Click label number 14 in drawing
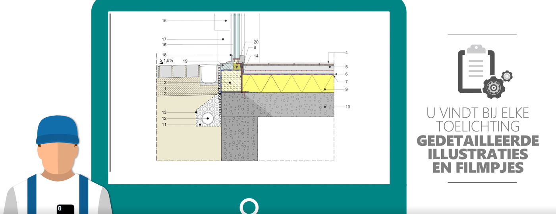This screenshot has width=556, height=214. pyautogui.click(x=256, y=56)
